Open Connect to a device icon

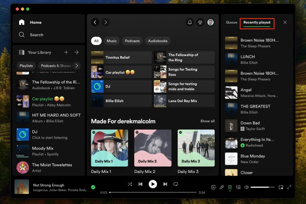coord(238,187)
